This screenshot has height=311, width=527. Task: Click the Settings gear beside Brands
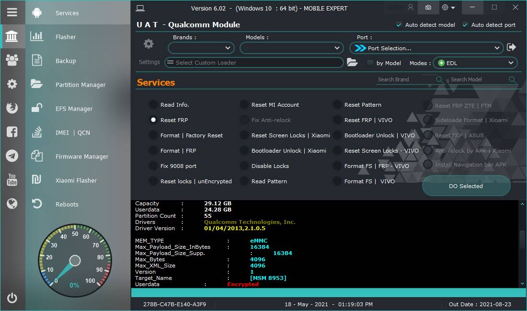(149, 44)
